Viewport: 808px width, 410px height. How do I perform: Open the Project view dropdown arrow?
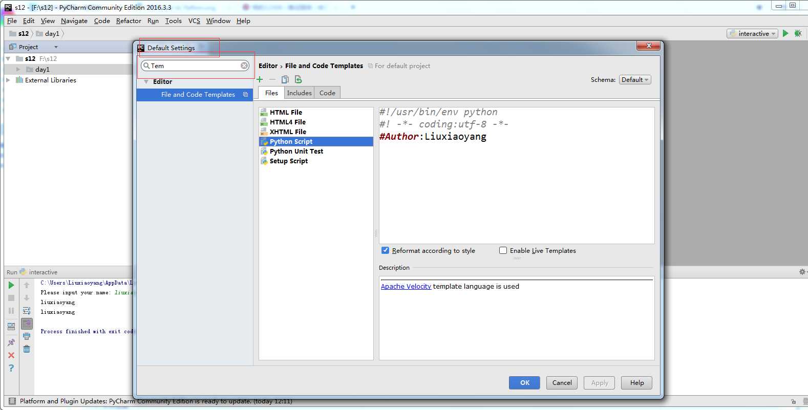pyautogui.click(x=56, y=47)
